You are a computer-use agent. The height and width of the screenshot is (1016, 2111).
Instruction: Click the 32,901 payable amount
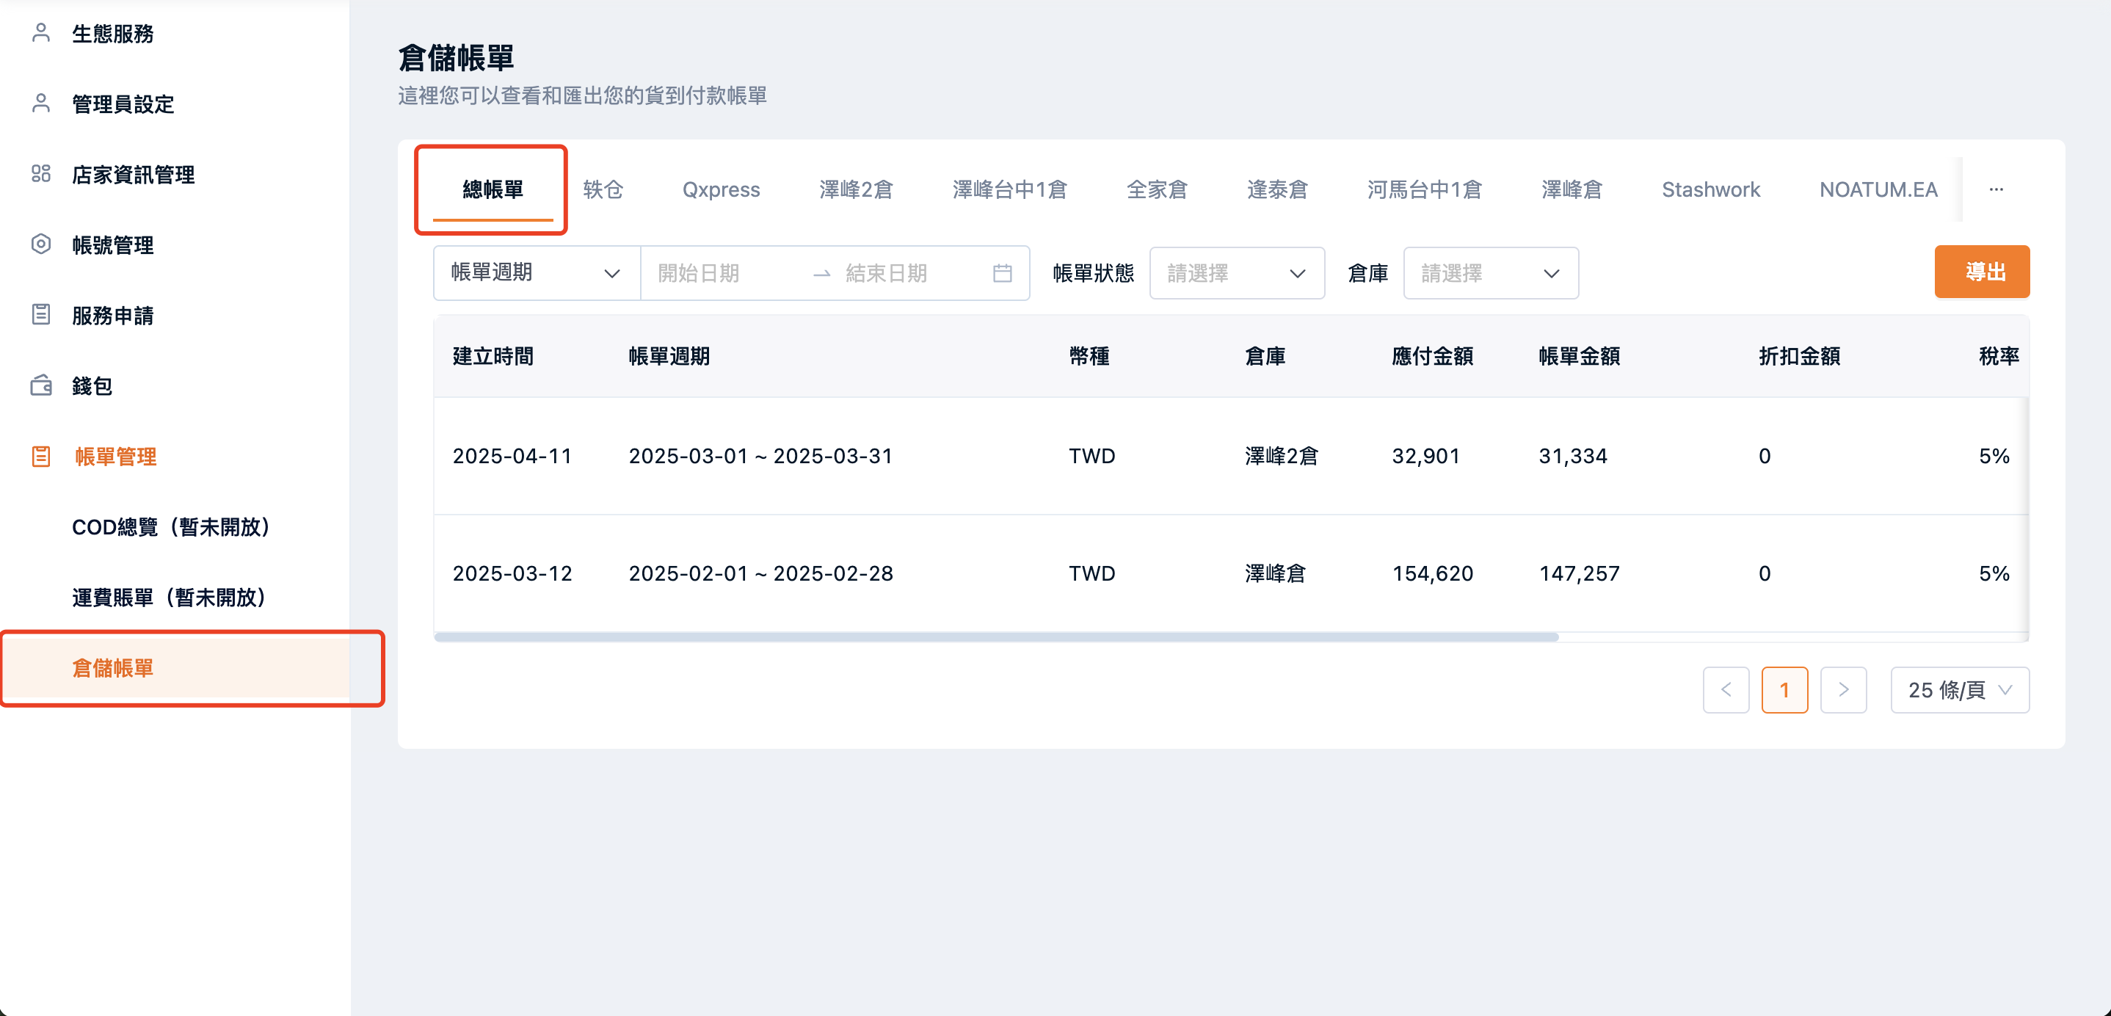click(x=1426, y=457)
